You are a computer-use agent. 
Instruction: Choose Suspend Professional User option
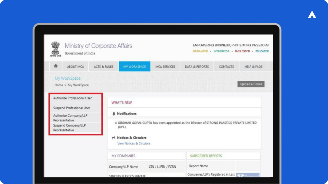pos(72,108)
